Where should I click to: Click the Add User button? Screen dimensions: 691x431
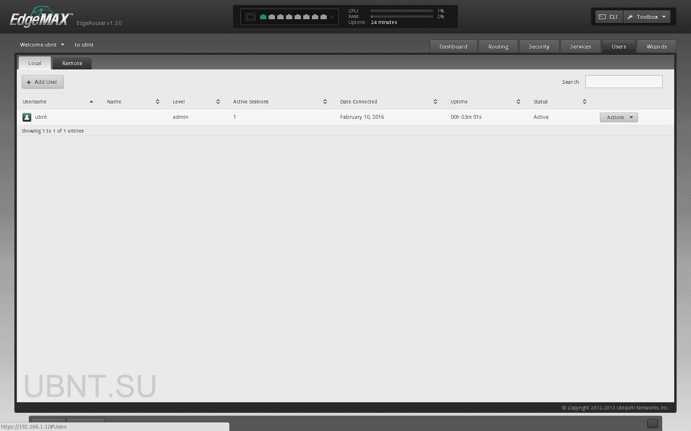[42, 81]
